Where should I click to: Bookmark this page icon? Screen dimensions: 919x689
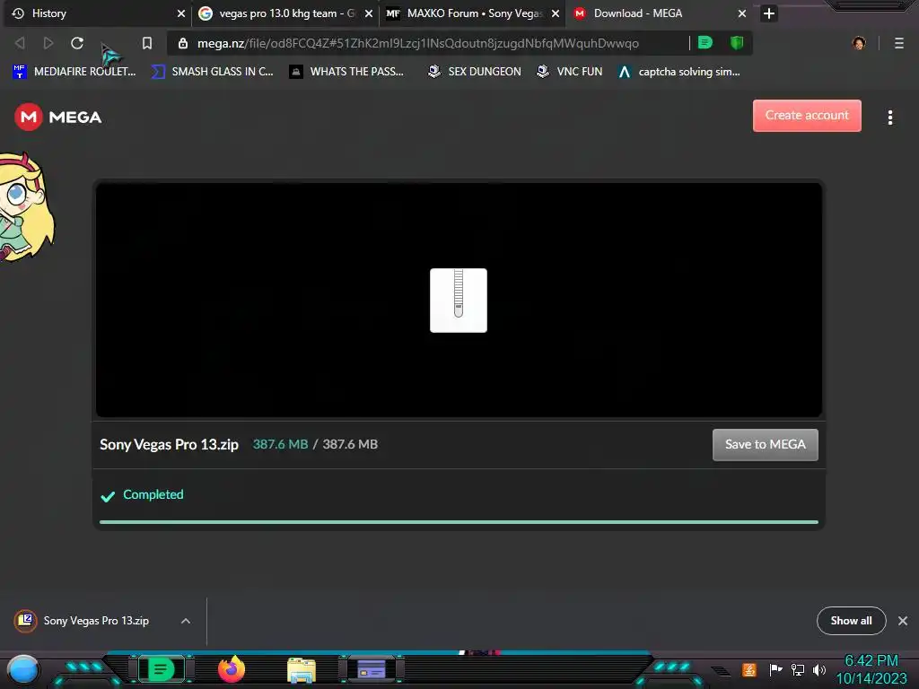tap(147, 43)
